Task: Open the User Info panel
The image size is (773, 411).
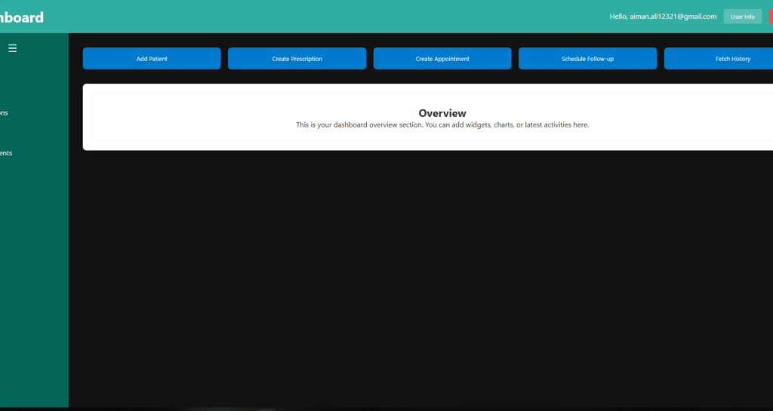Action: pos(743,17)
